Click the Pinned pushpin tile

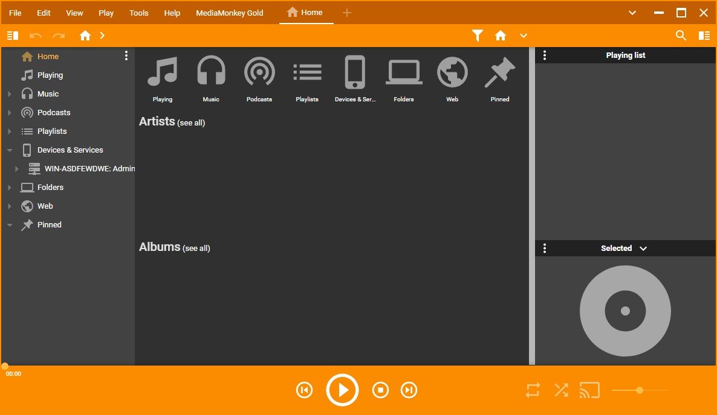[500, 72]
